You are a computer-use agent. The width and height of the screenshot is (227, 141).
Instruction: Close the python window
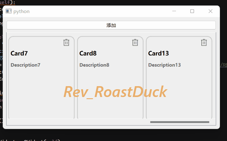[x=211, y=11]
